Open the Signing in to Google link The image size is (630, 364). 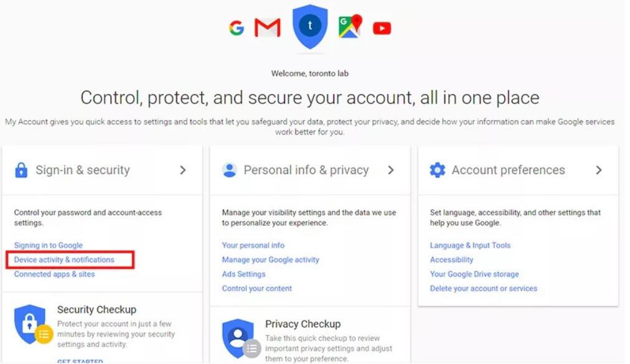49,245
